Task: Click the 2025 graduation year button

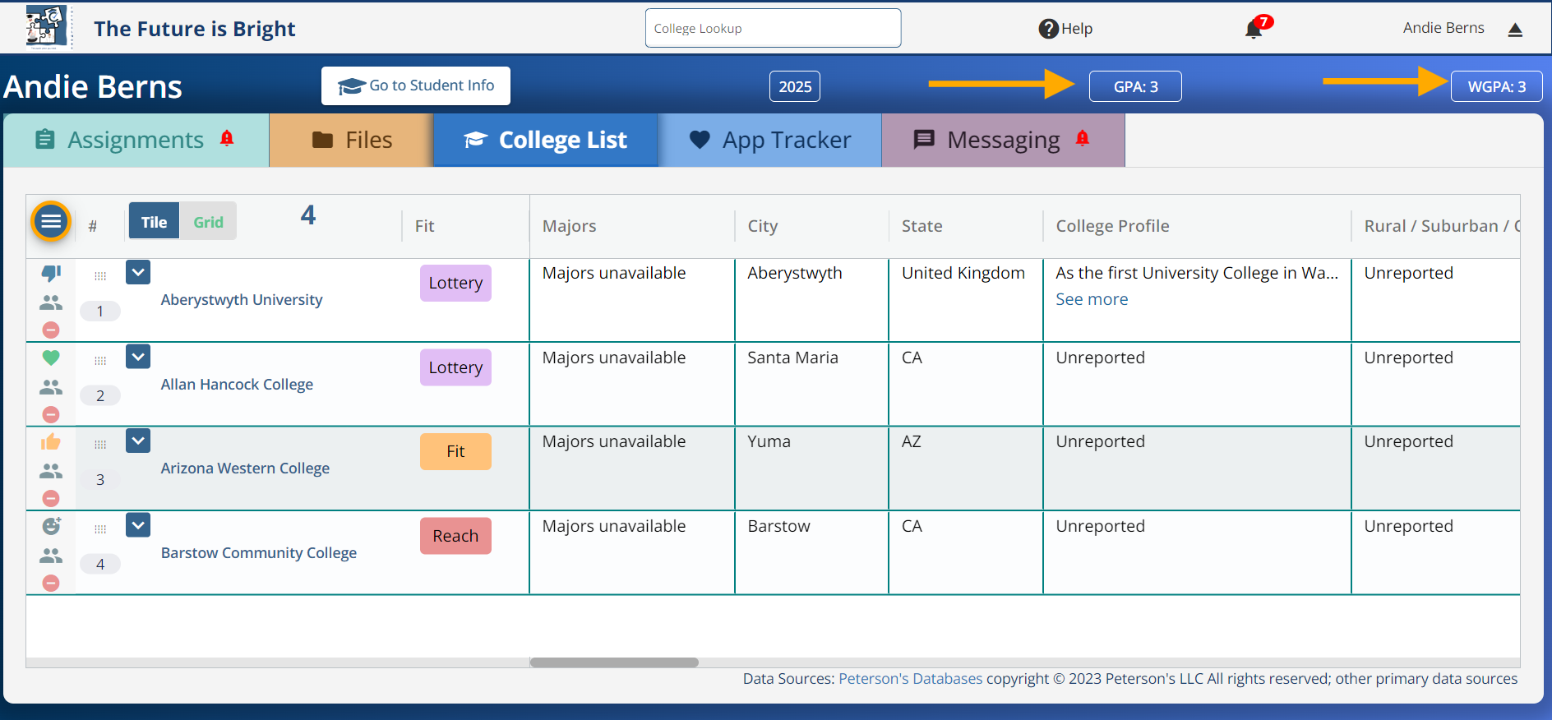Action: (x=795, y=86)
